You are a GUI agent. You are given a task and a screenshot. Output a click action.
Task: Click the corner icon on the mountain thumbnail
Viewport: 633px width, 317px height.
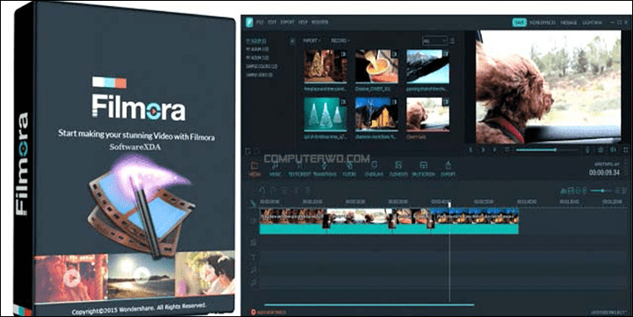click(446, 54)
